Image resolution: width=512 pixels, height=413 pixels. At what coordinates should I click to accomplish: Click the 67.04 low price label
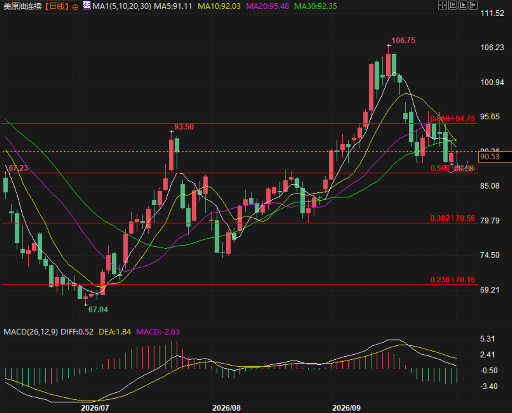coord(98,309)
